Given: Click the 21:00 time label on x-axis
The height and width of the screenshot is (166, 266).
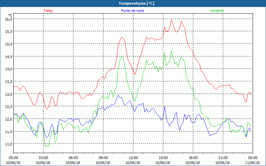Looking at the screenshot, I should (223, 158).
